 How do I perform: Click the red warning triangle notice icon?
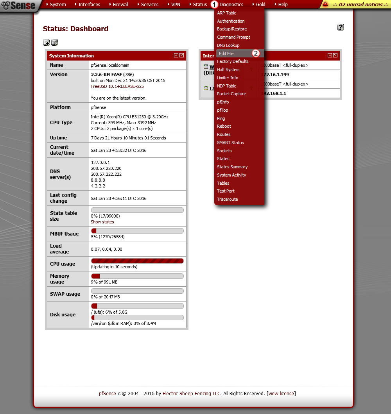pyautogui.click(x=325, y=4)
